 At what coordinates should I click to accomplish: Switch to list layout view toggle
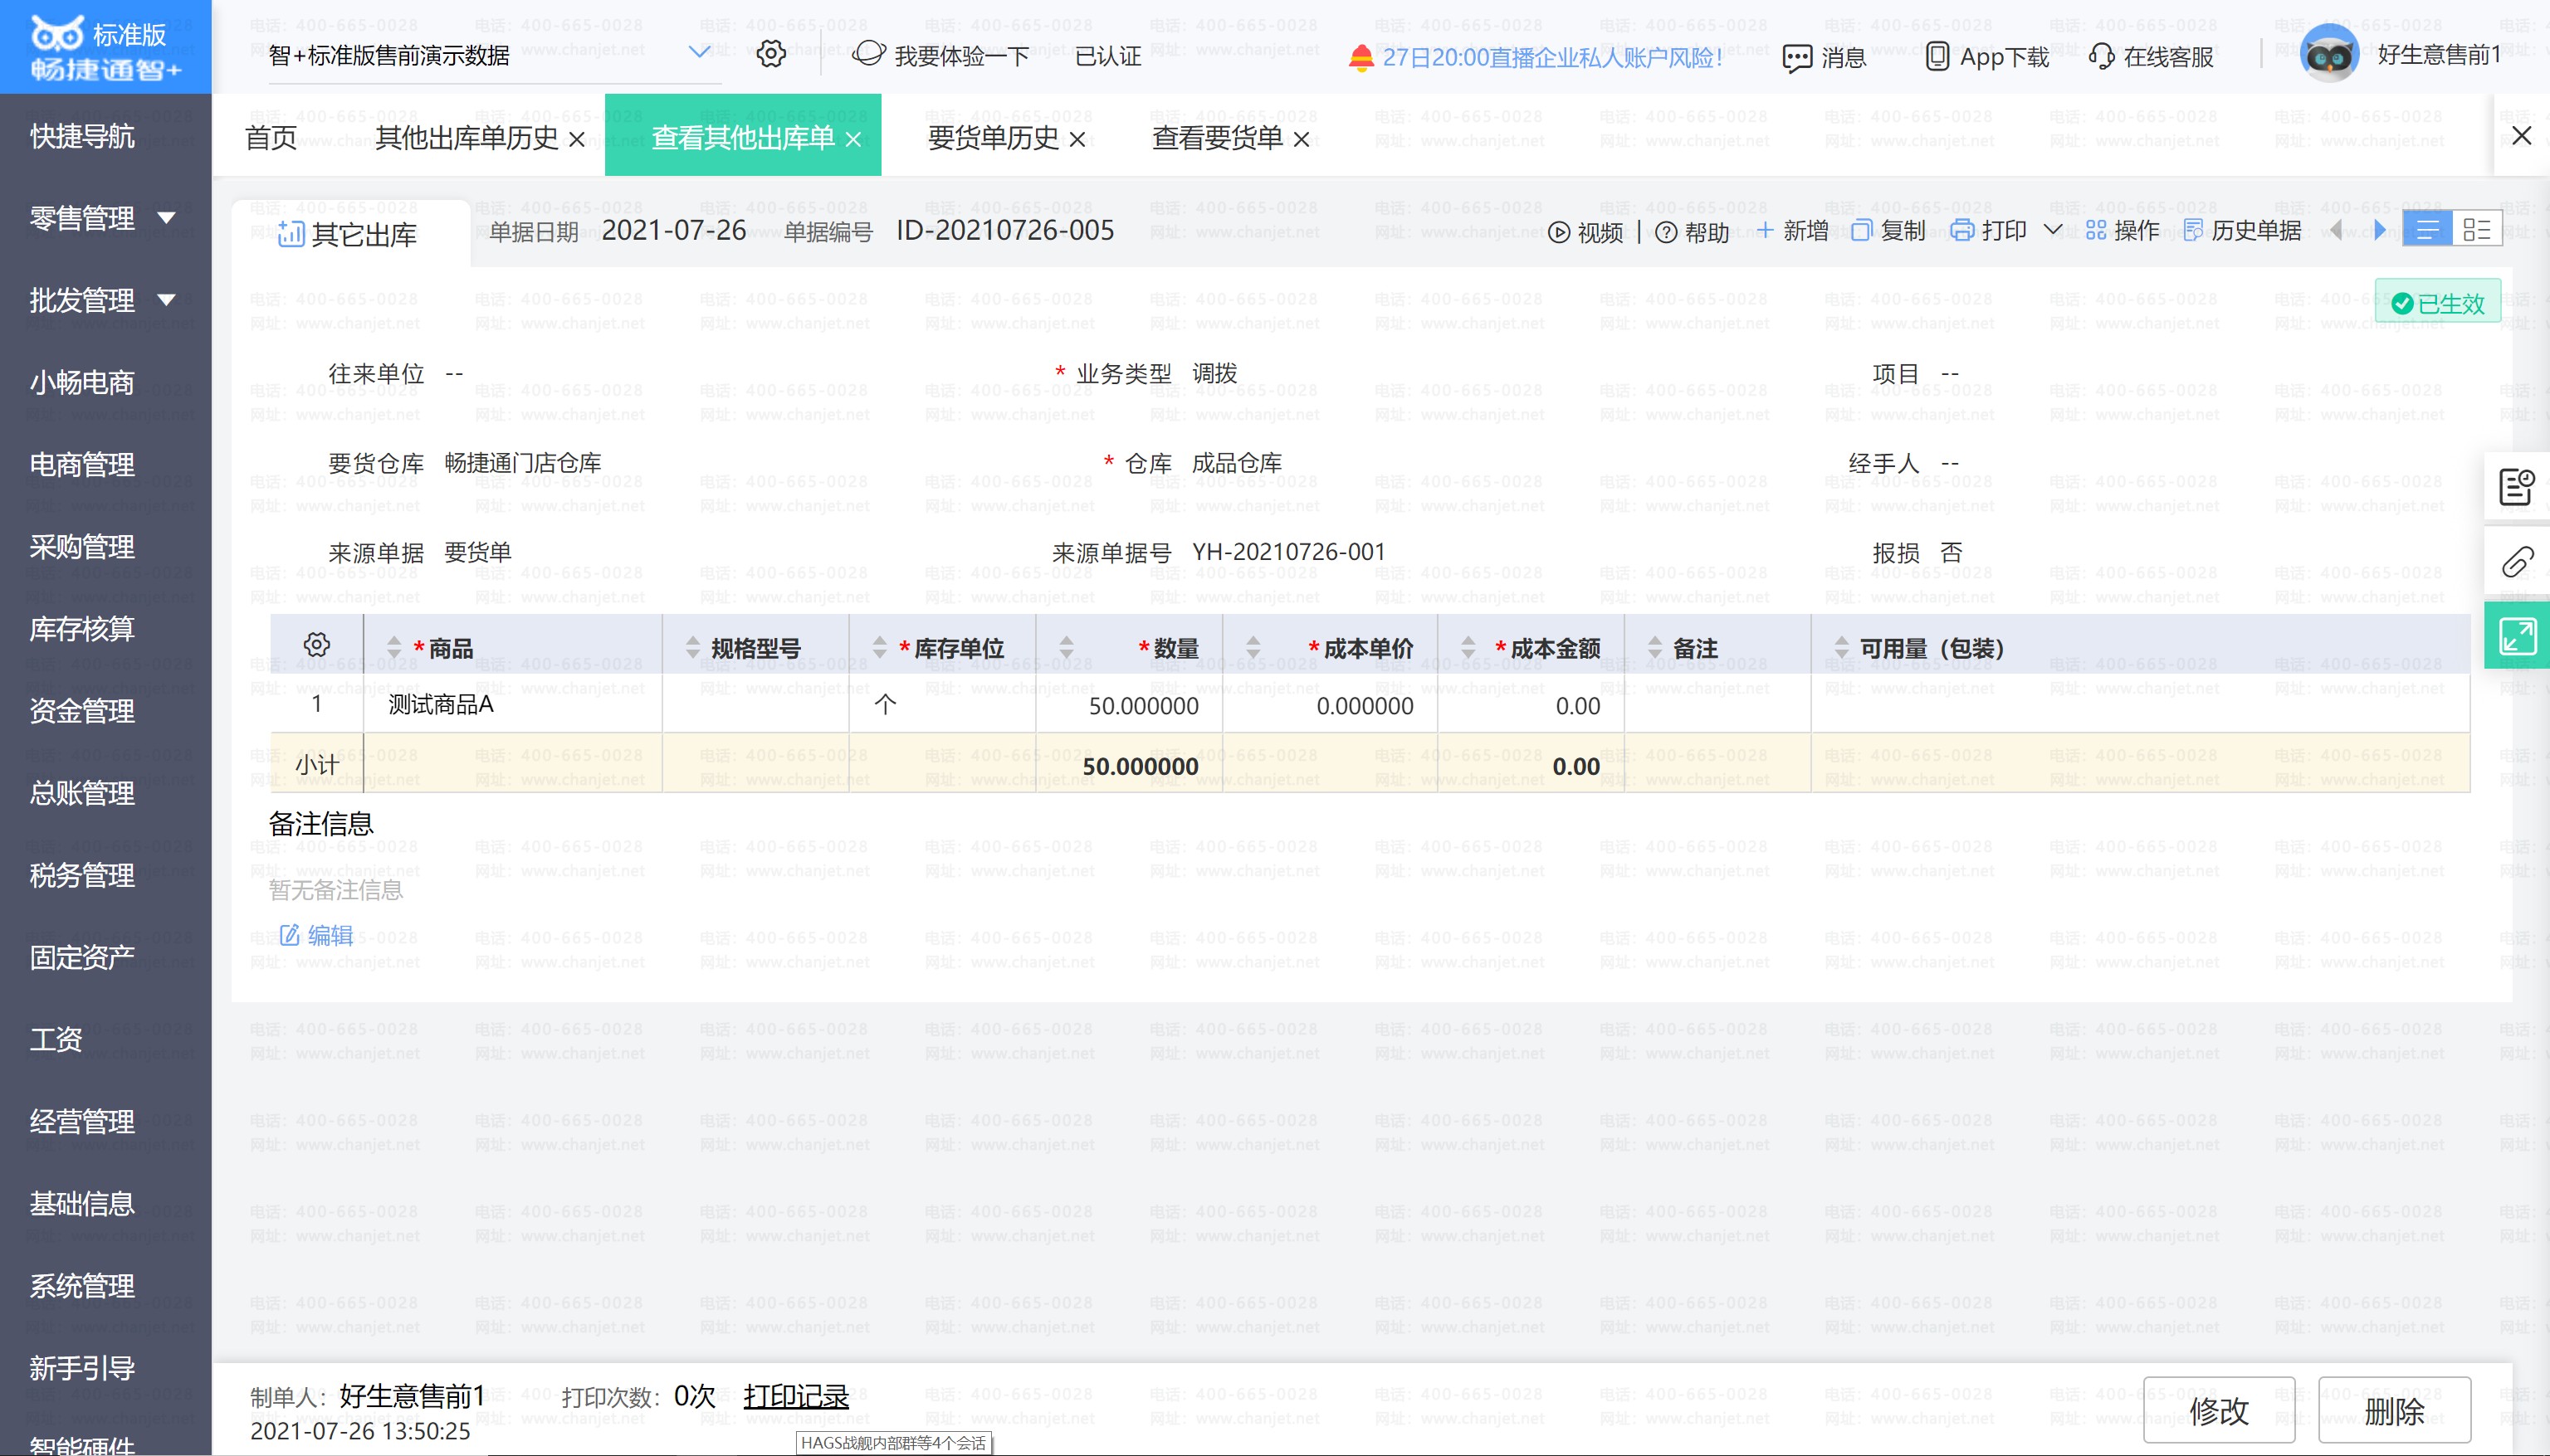(2427, 230)
